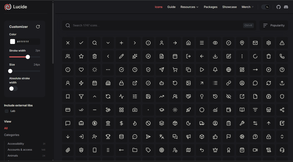Click the Discord icon in header
This screenshot has height=162, width=293.
(x=286, y=7)
